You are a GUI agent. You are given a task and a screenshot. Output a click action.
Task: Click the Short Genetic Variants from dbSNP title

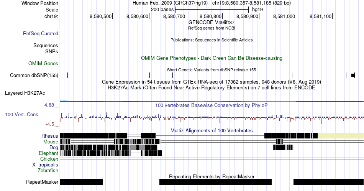click(212, 70)
